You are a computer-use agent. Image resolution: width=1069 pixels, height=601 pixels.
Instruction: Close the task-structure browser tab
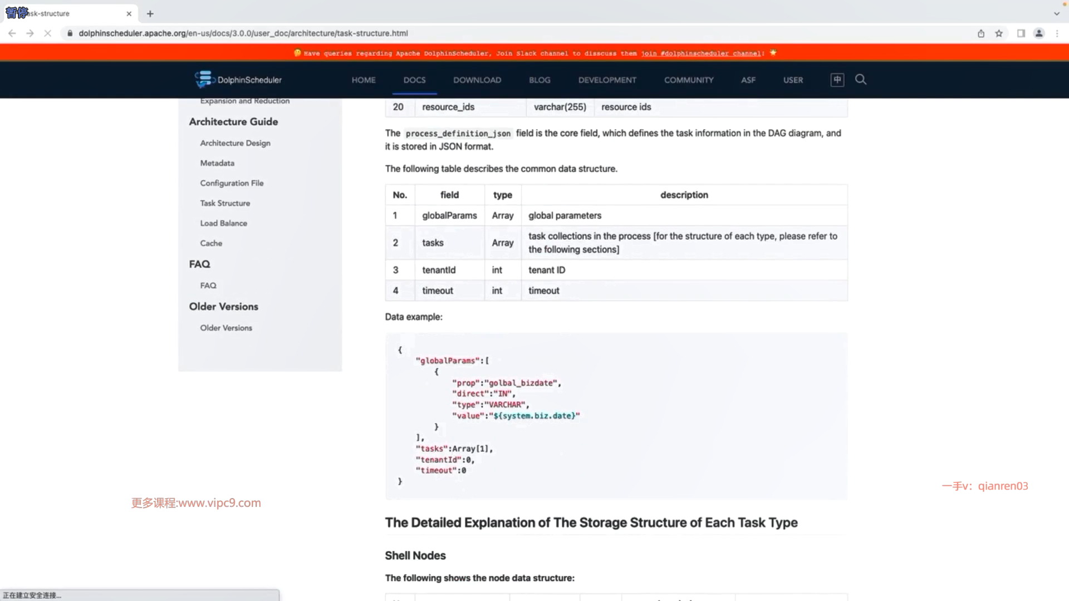[129, 13]
